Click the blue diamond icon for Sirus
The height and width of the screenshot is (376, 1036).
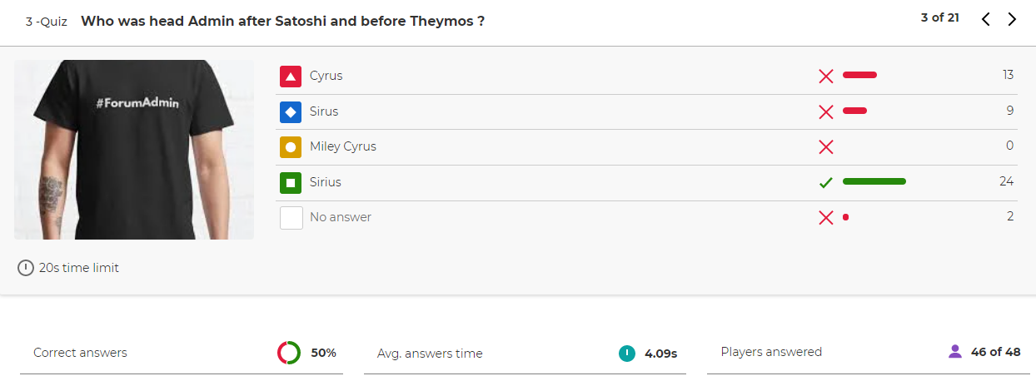(x=291, y=111)
